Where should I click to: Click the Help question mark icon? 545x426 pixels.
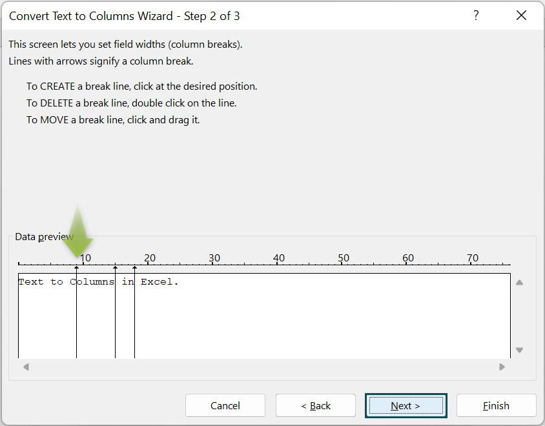476,15
